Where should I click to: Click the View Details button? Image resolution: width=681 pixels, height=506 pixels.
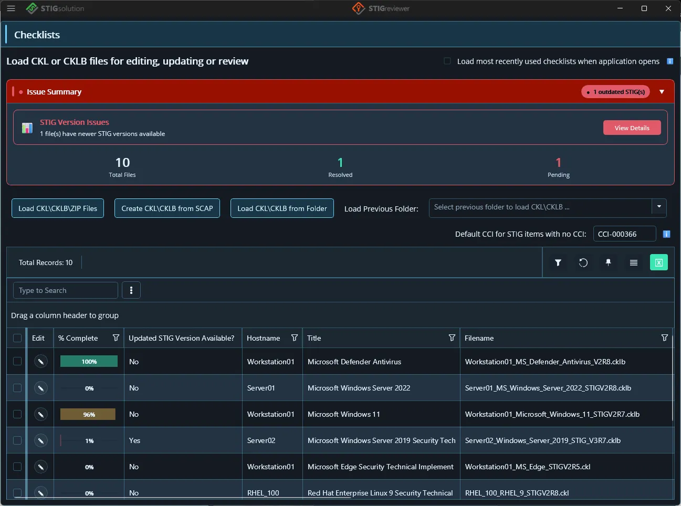point(632,128)
